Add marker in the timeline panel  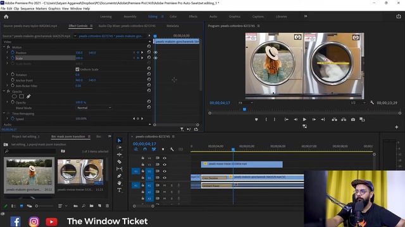tap(163, 149)
